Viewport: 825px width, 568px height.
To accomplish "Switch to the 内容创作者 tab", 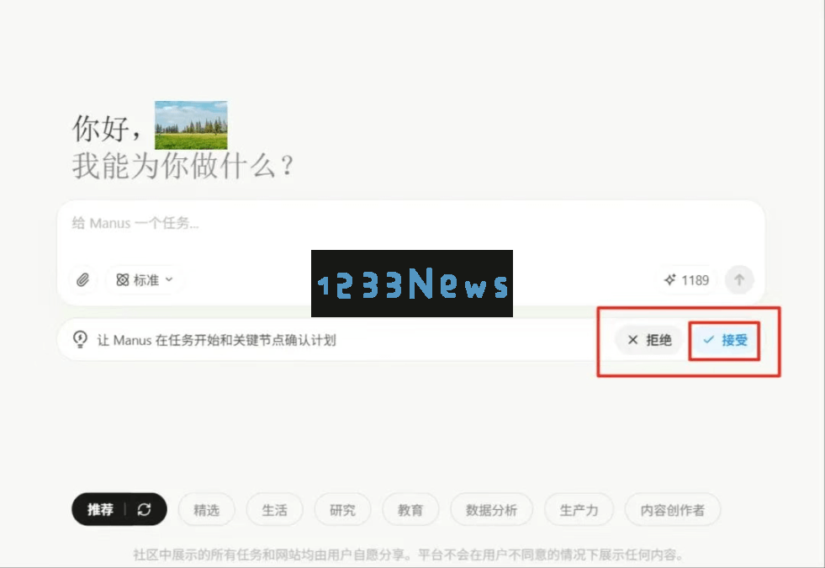I will click(673, 510).
